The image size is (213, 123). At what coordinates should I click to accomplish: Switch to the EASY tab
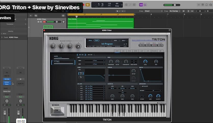click(117, 51)
